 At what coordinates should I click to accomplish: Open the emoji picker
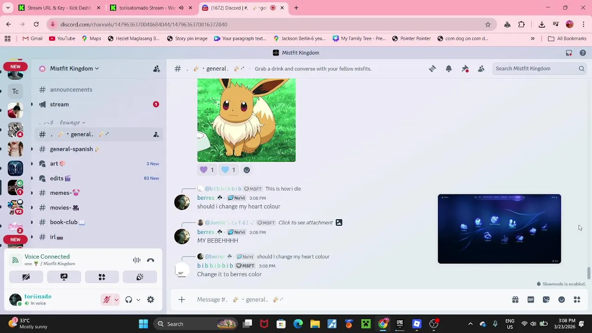pos(561,300)
